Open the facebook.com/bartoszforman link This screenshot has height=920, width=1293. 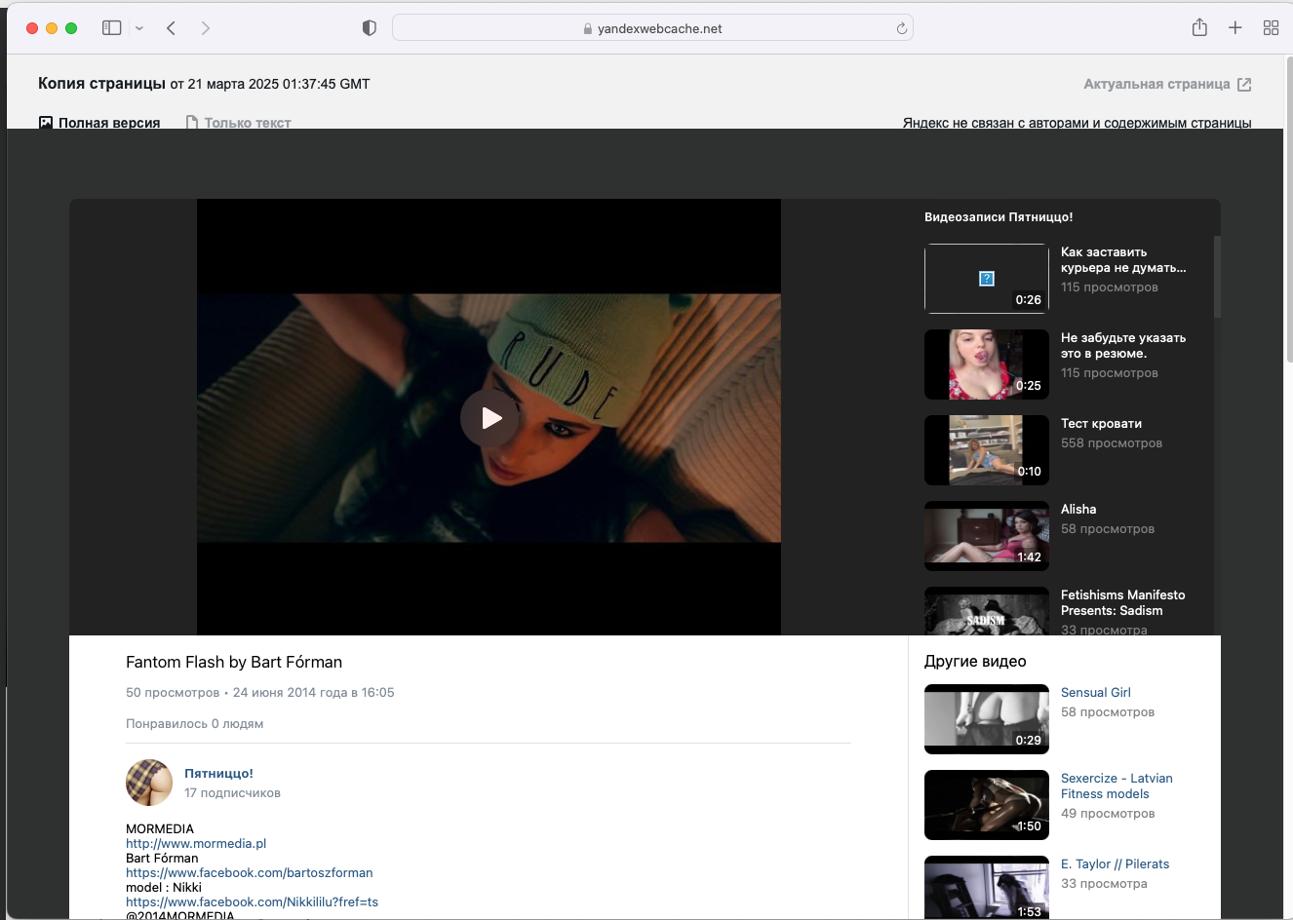tap(250, 872)
